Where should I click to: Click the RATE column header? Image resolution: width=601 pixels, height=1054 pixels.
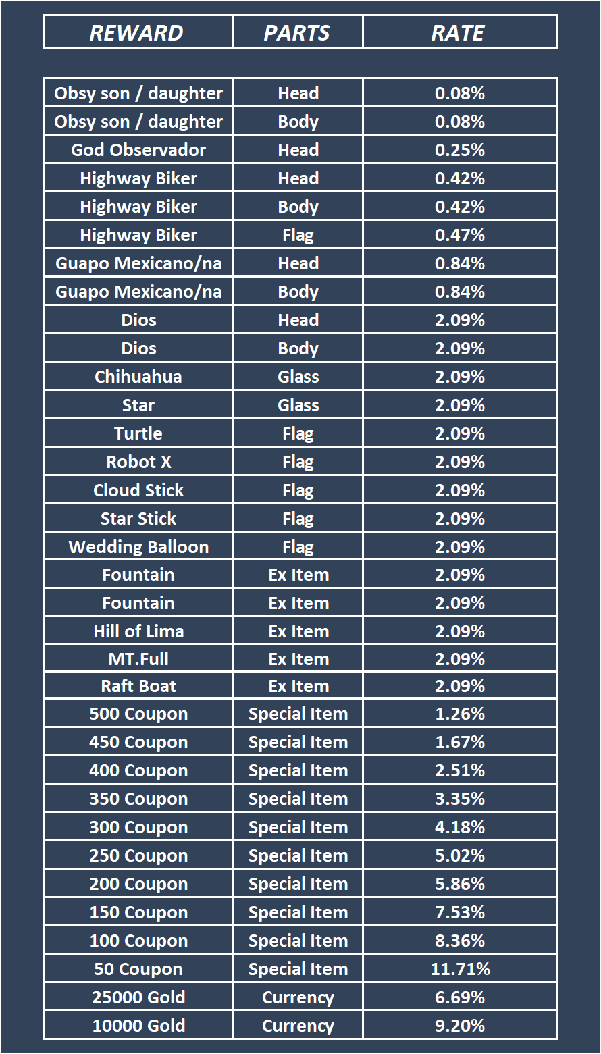pos(459,32)
